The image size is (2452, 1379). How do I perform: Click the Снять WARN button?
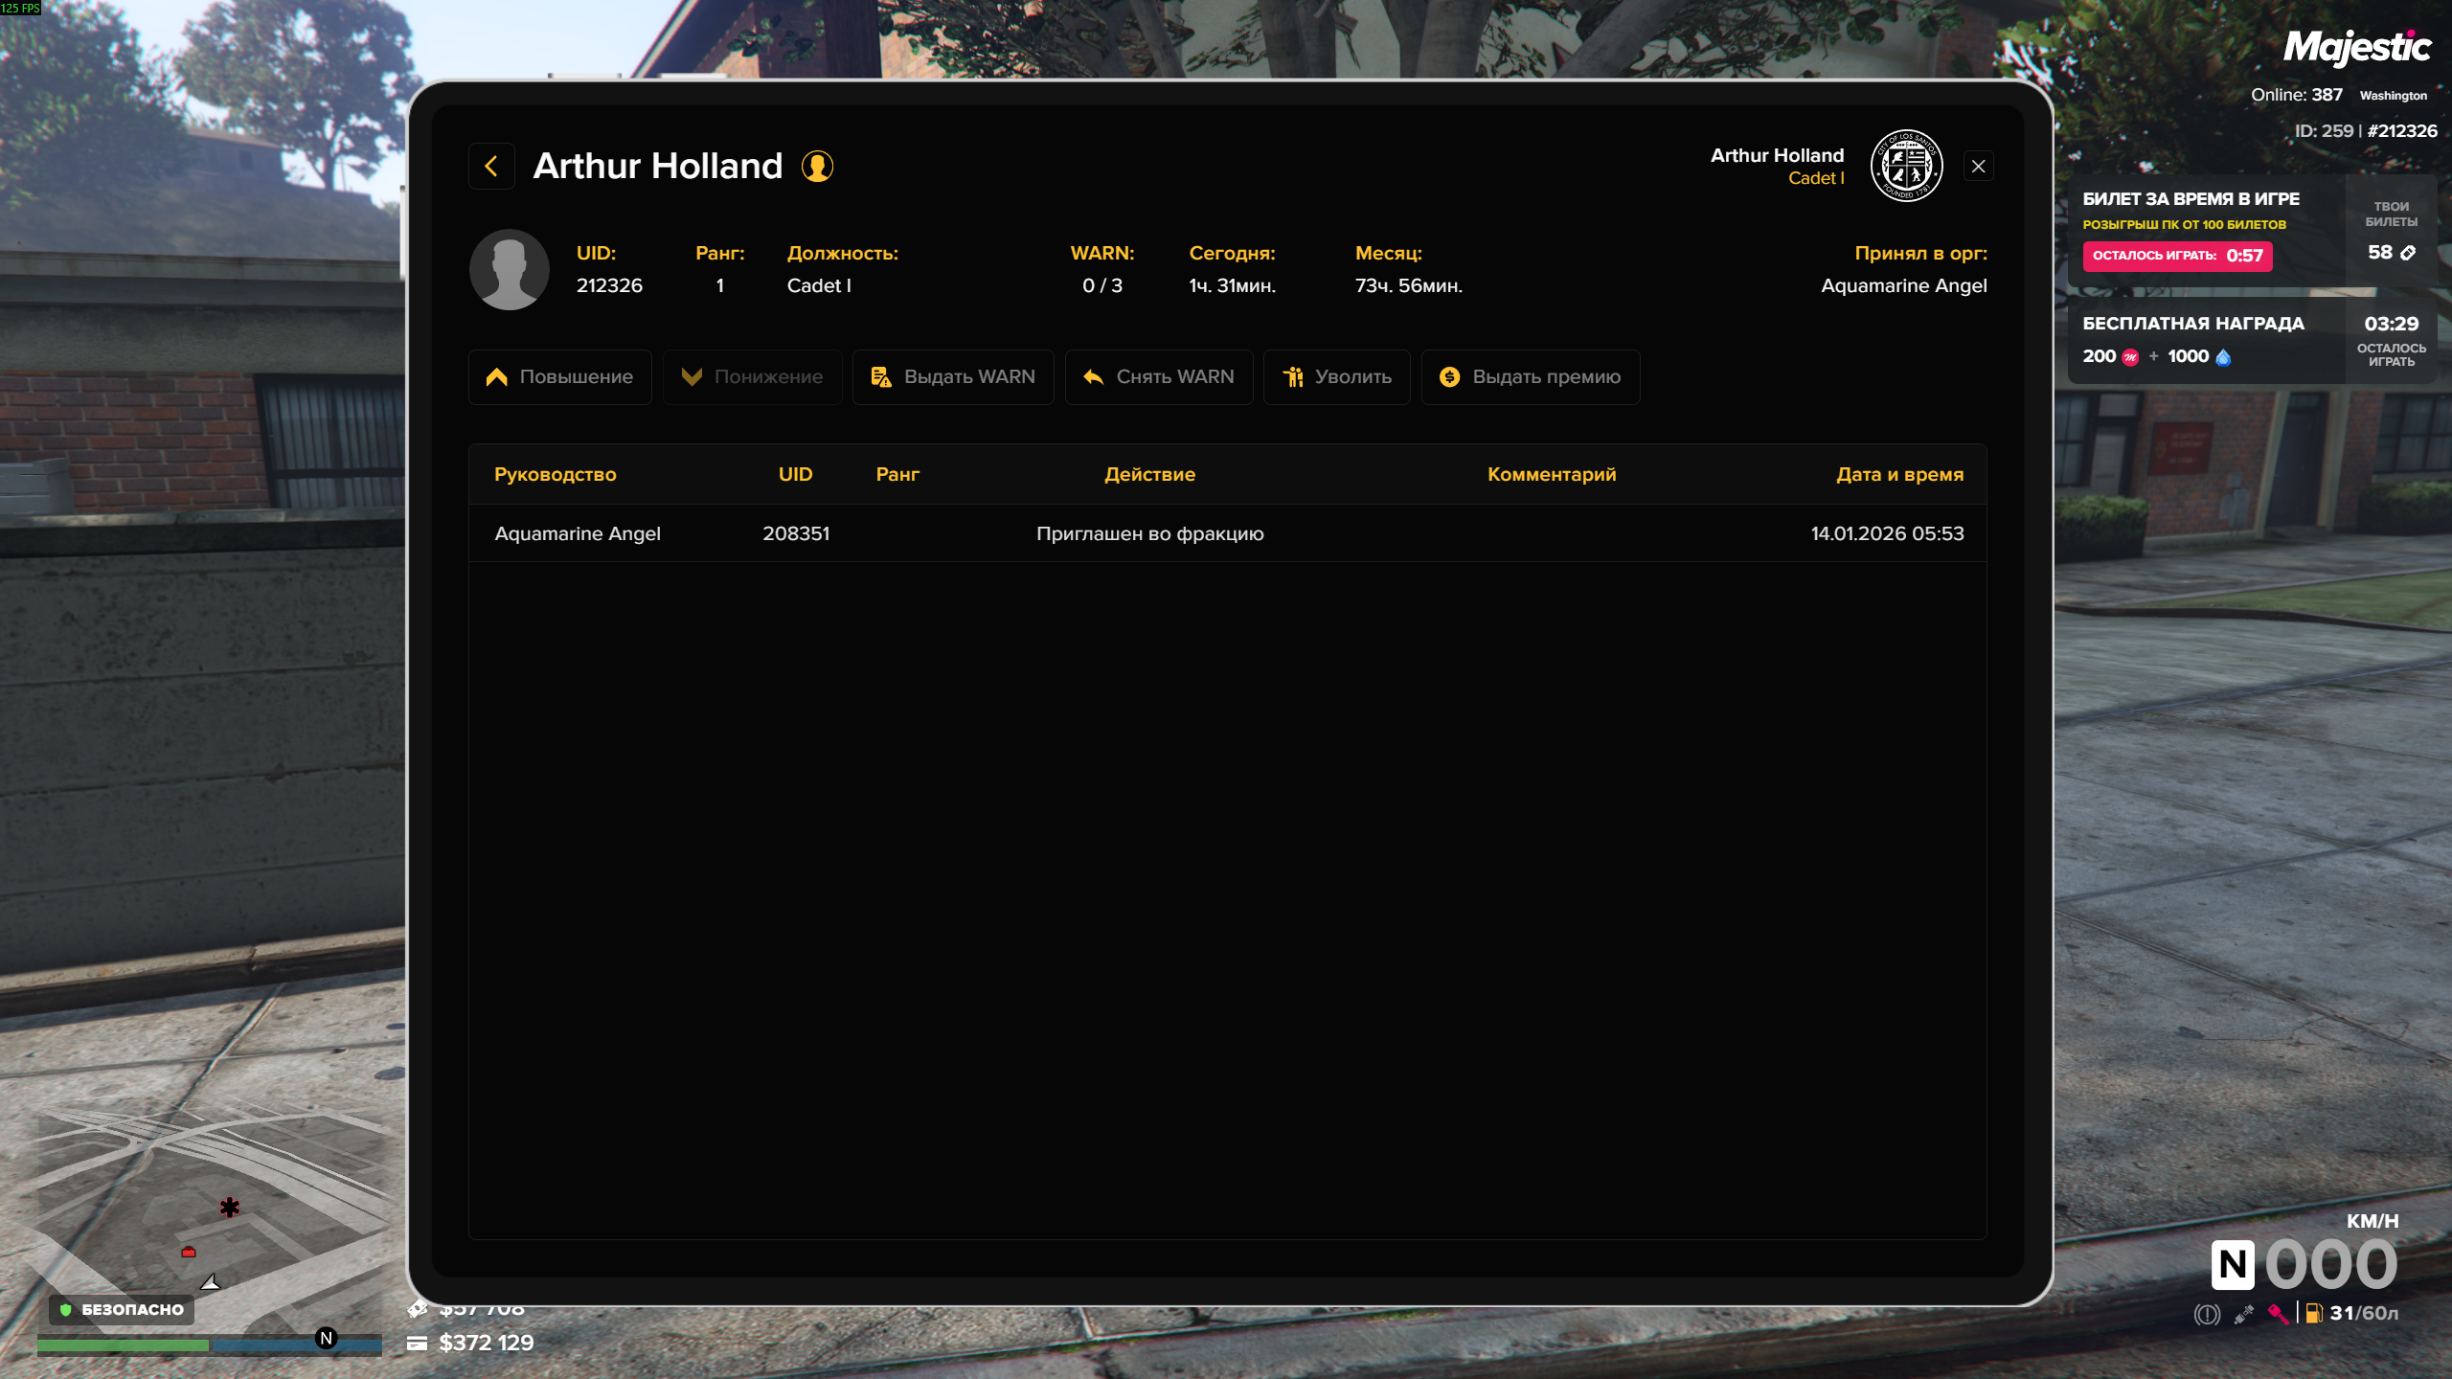[x=1159, y=377]
